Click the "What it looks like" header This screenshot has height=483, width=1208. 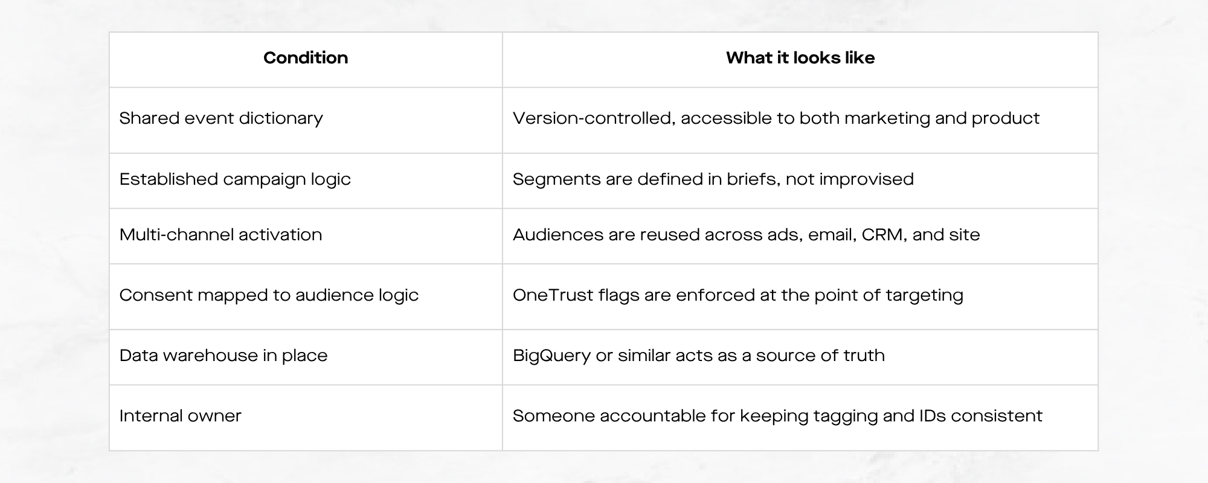(x=800, y=58)
